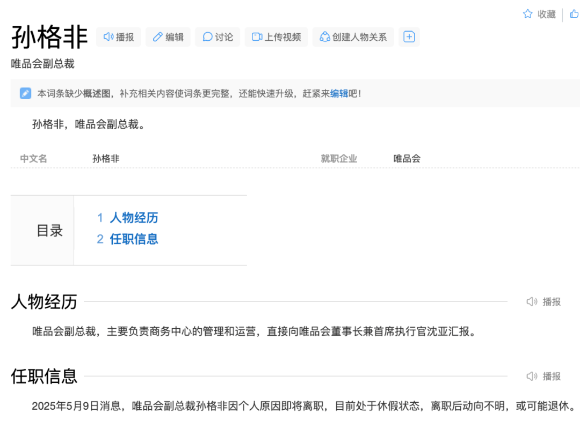The width and height of the screenshot is (580, 421).
Task: Click the star icon to favorite page
Action: [527, 14]
